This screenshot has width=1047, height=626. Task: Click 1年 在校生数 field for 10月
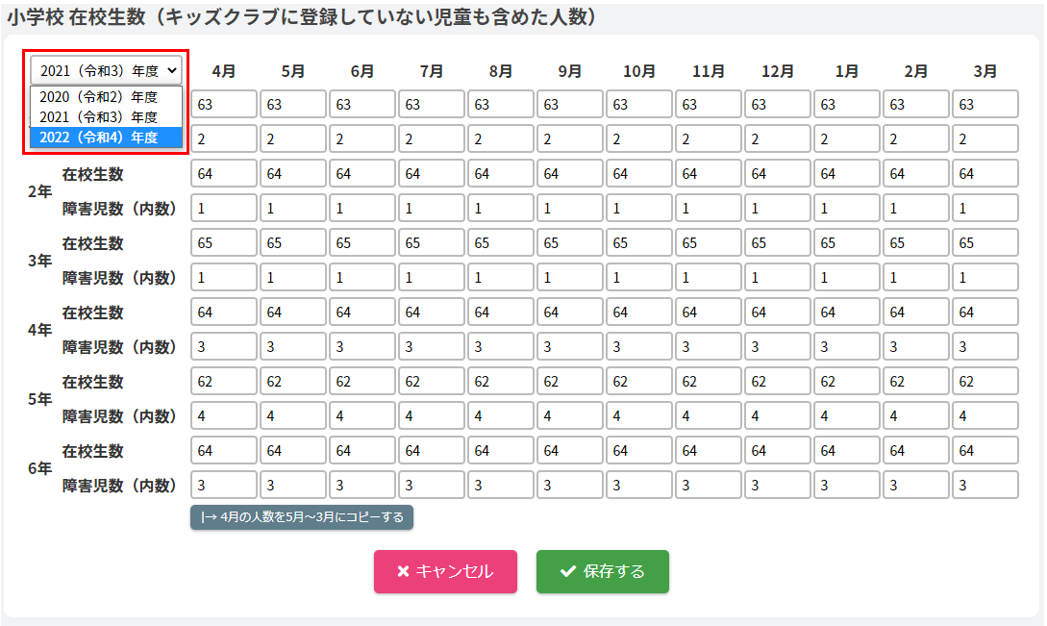pos(639,104)
